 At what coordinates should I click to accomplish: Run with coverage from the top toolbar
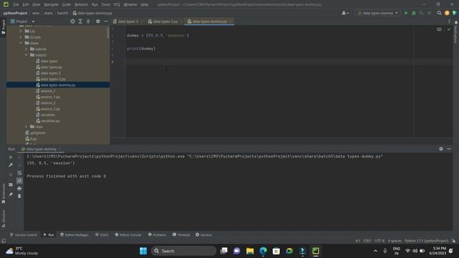(422, 13)
